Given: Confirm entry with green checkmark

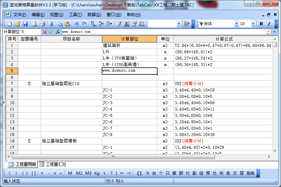Looking at the screenshot, I should 51,32.
